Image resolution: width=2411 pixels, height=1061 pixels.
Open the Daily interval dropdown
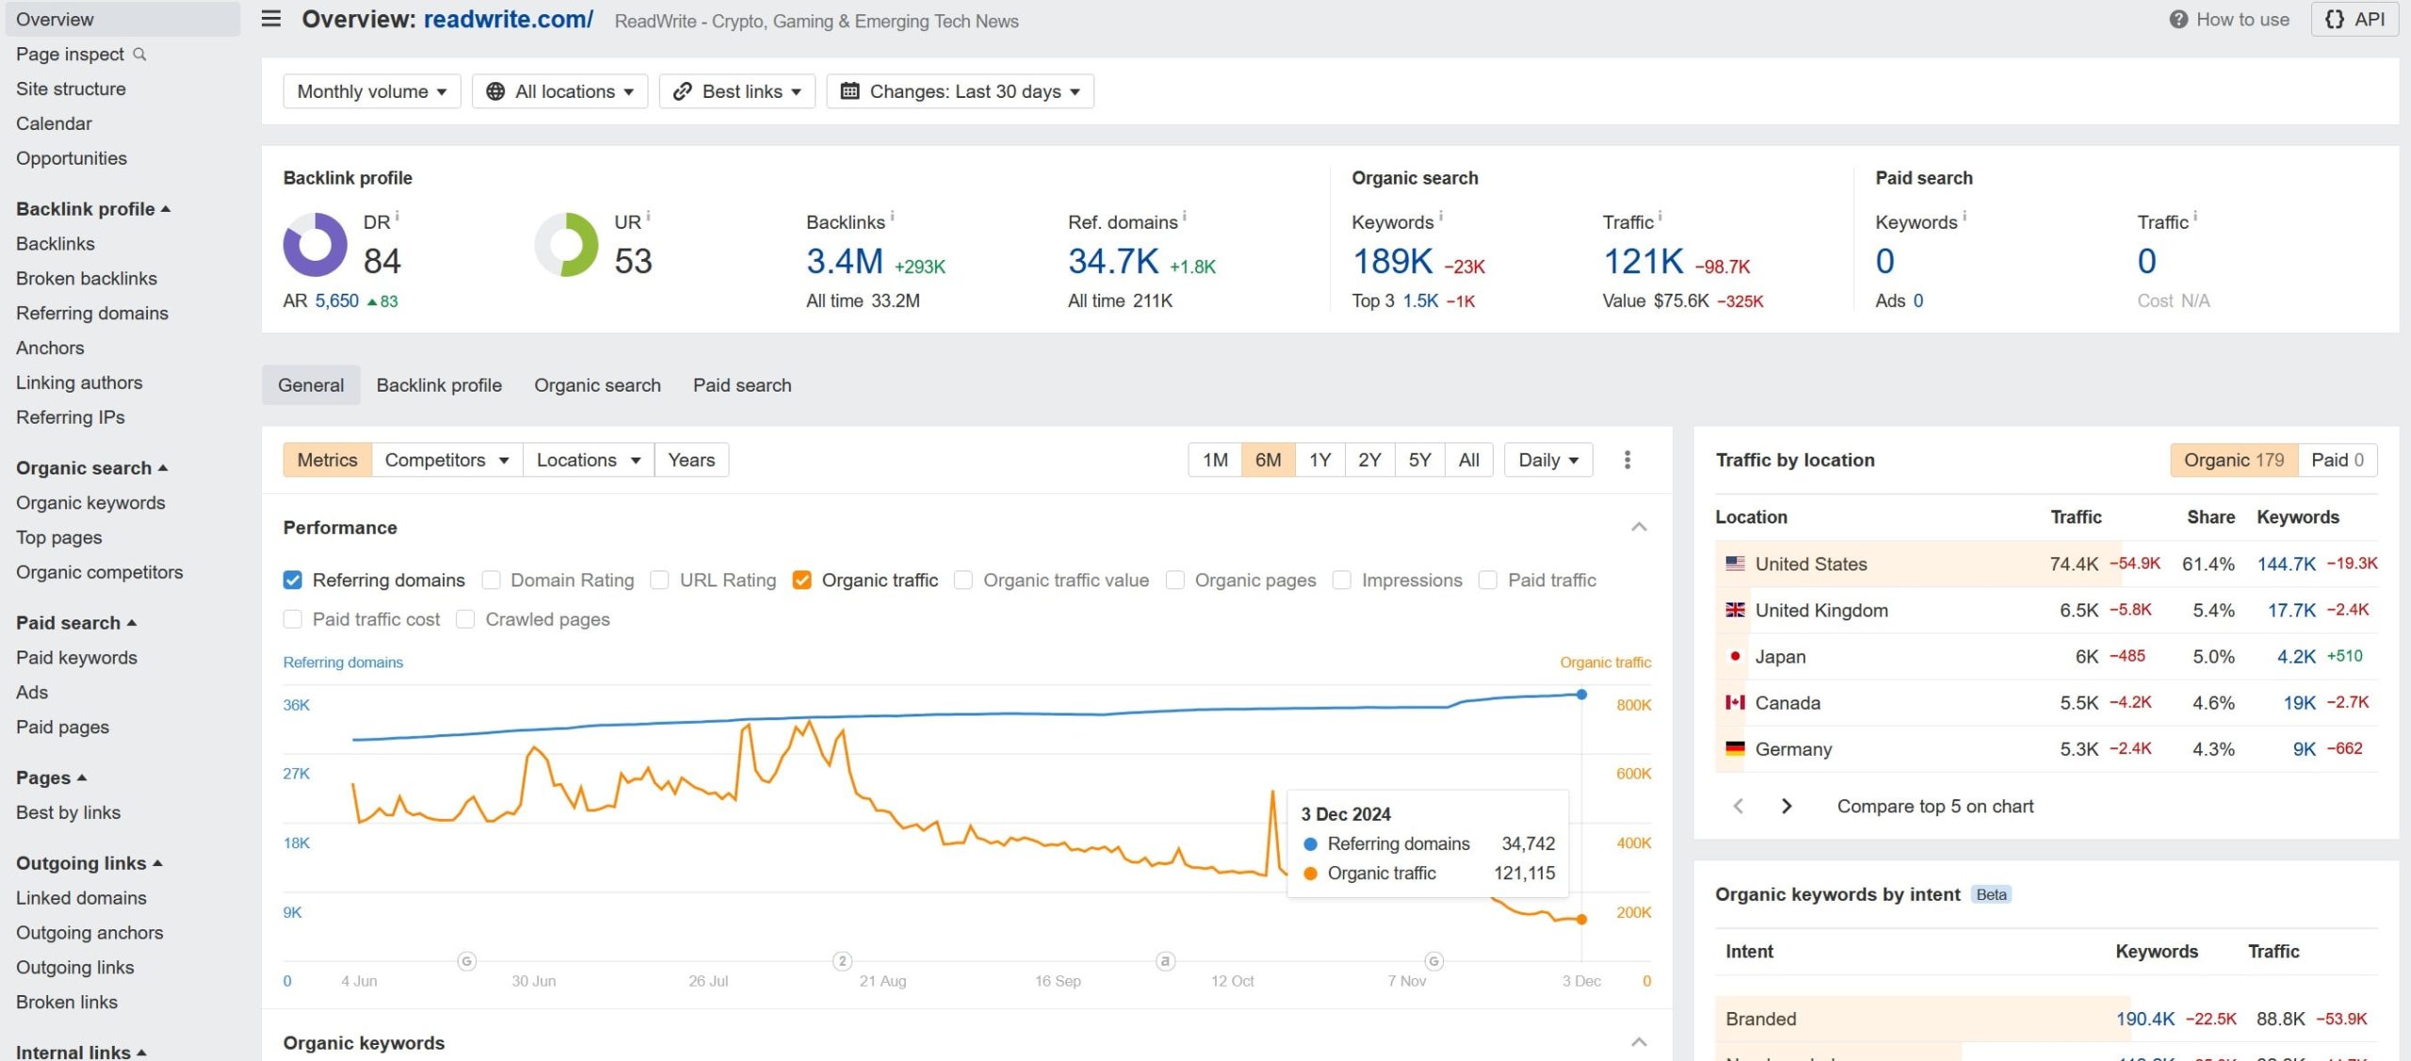tap(1548, 459)
